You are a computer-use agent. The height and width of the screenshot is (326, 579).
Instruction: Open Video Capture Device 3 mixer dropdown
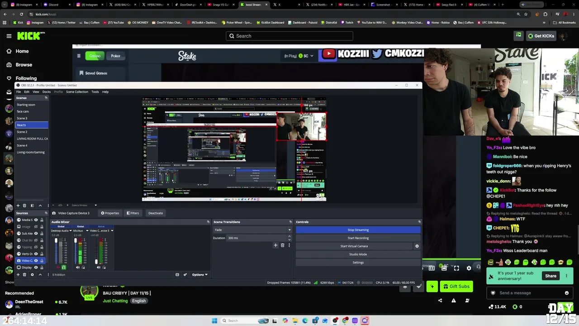click(x=112, y=231)
